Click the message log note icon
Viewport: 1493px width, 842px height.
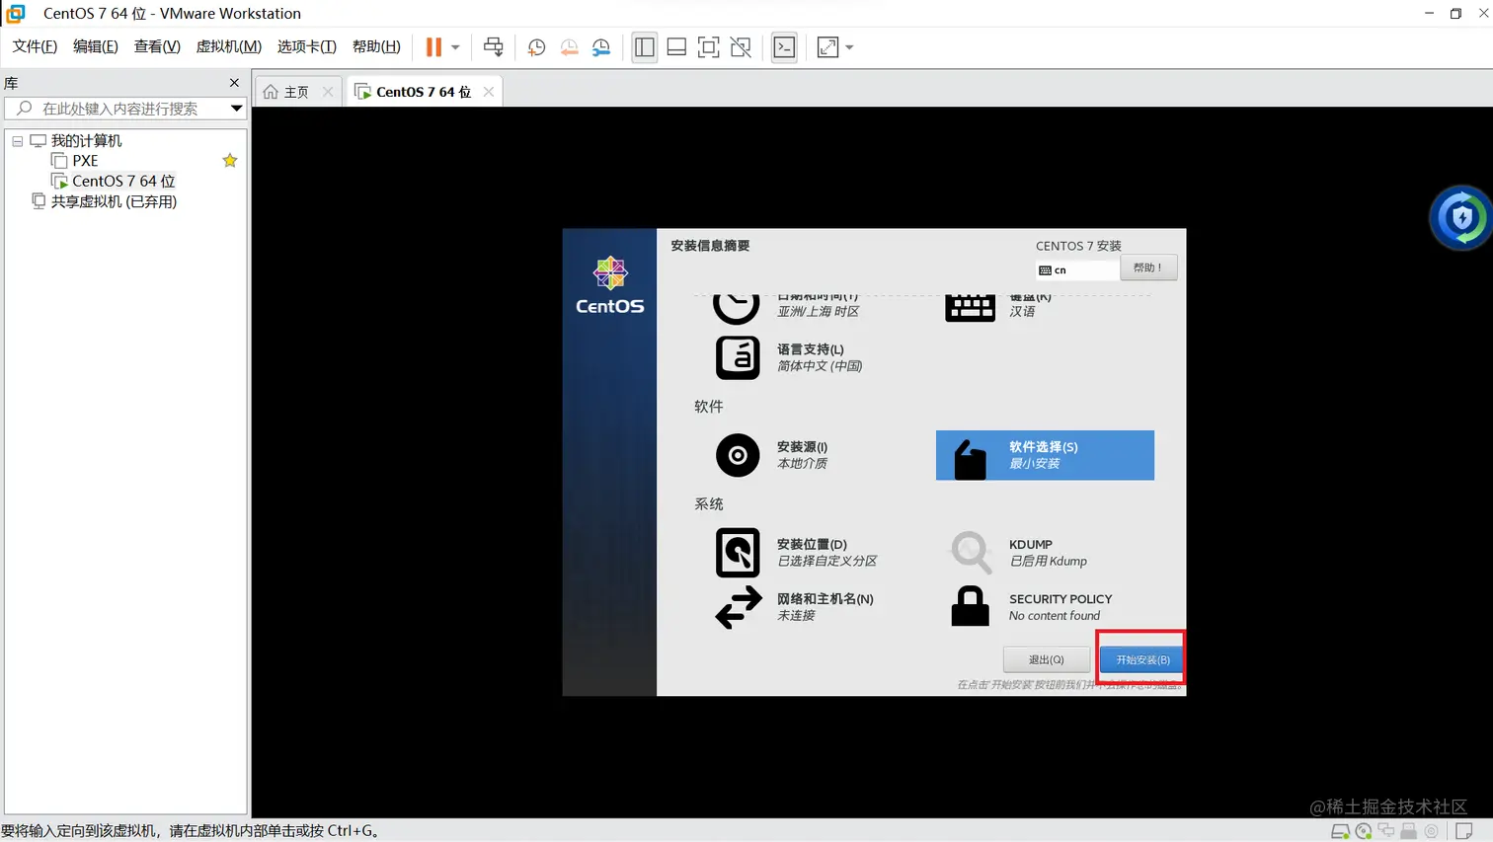[x=1464, y=831]
